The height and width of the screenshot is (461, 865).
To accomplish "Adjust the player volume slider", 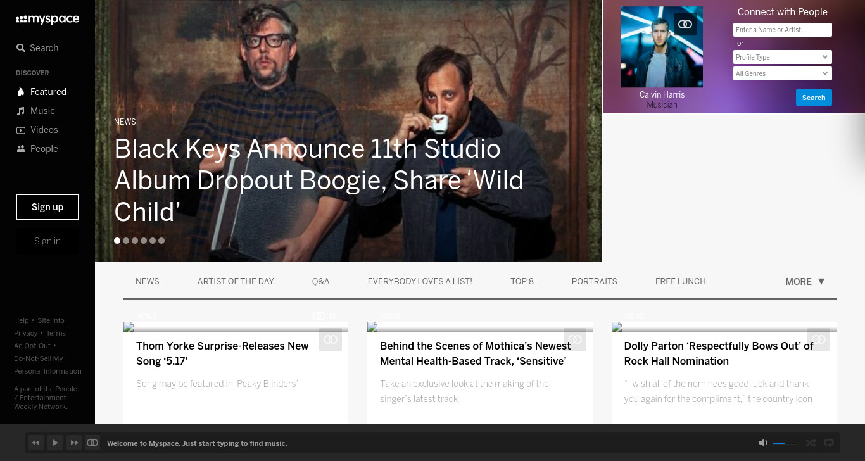I will pyautogui.click(x=785, y=443).
